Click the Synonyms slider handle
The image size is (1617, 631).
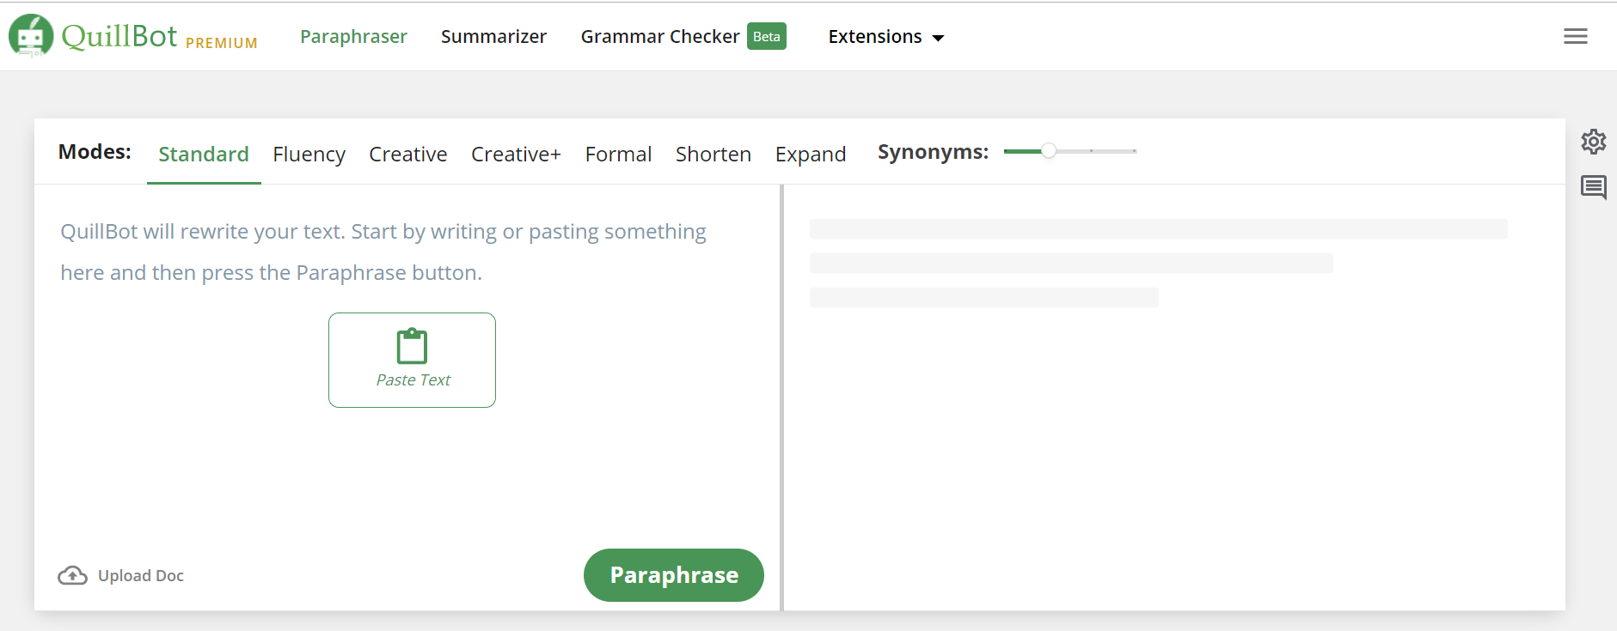[1049, 151]
